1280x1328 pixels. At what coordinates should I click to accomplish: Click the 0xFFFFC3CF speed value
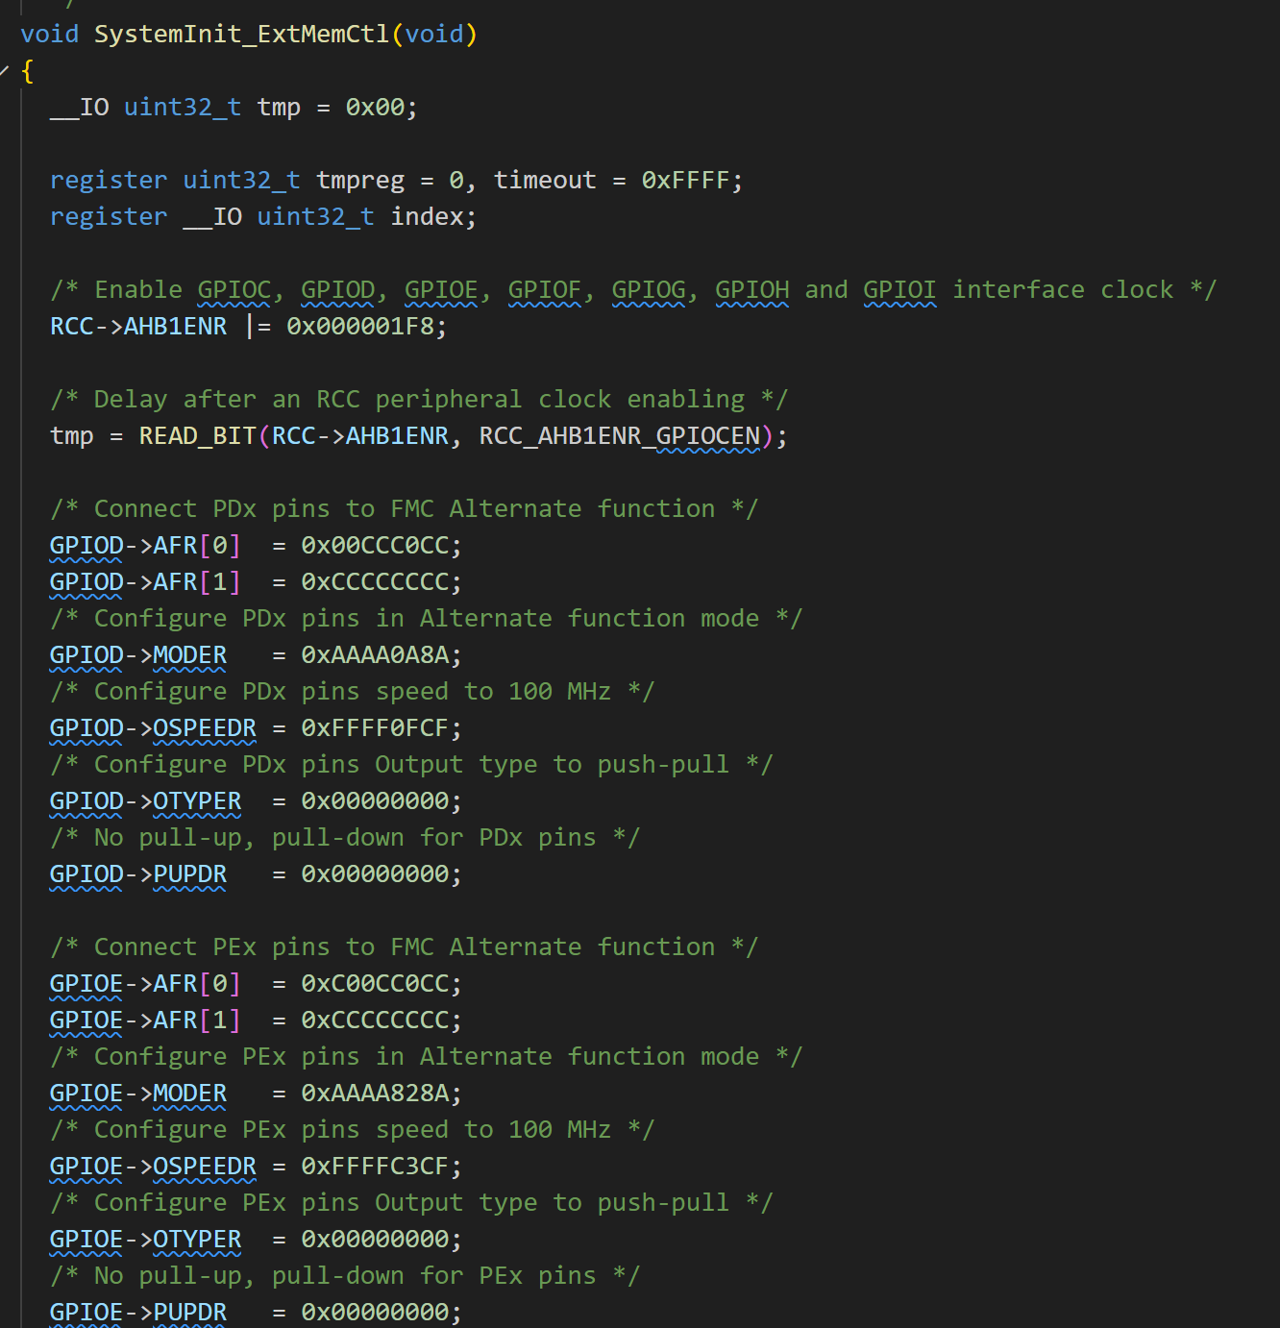[x=375, y=1167]
